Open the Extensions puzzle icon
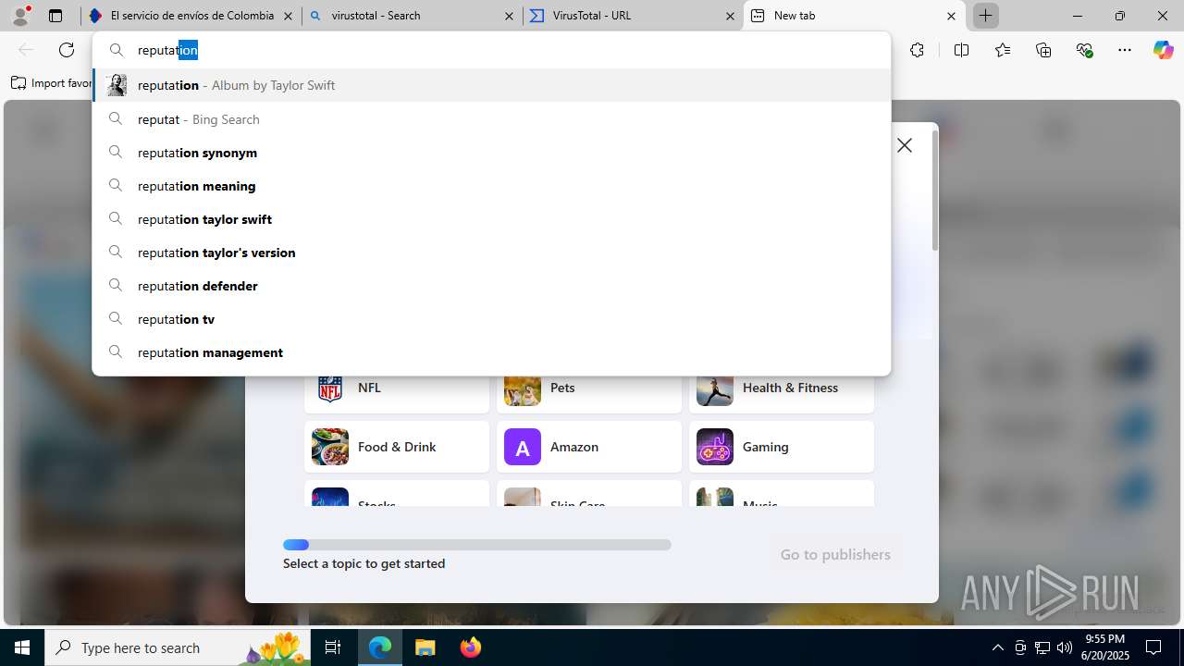 click(917, 50)
